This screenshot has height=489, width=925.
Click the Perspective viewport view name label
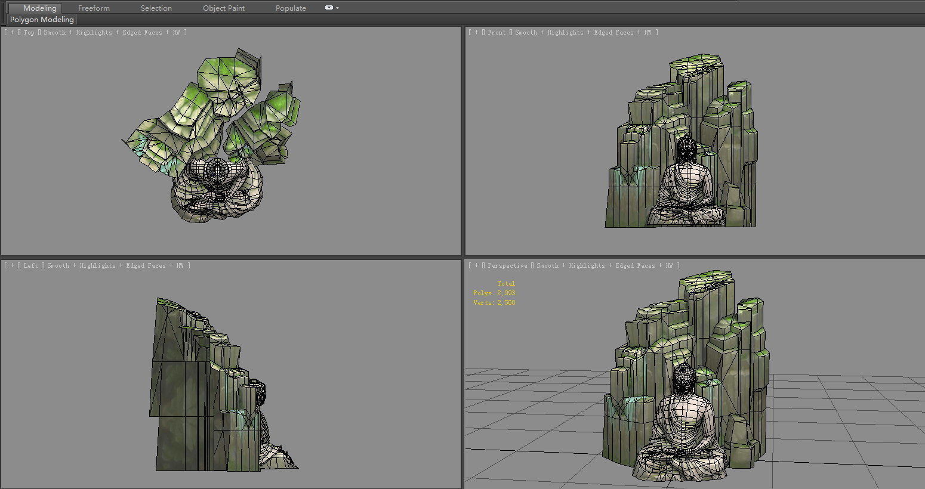click(507, 265)
